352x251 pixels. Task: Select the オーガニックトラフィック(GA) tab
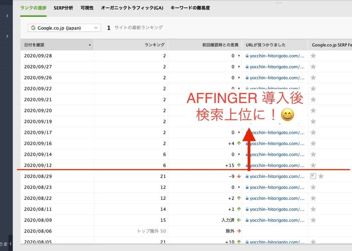pos(132,8)
